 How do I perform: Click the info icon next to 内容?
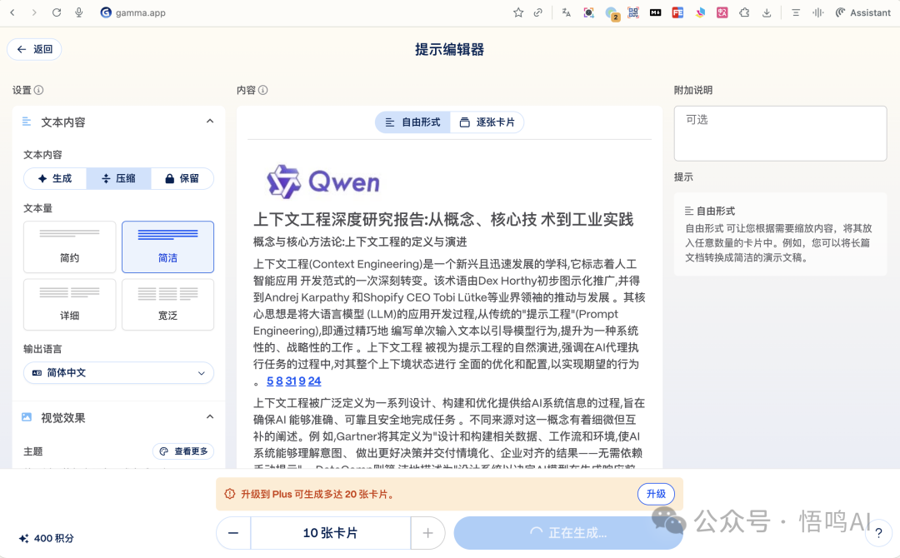coord(263,91)
